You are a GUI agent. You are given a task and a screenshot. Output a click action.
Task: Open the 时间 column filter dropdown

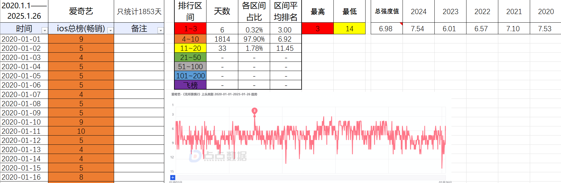click(x=45, y=30)
